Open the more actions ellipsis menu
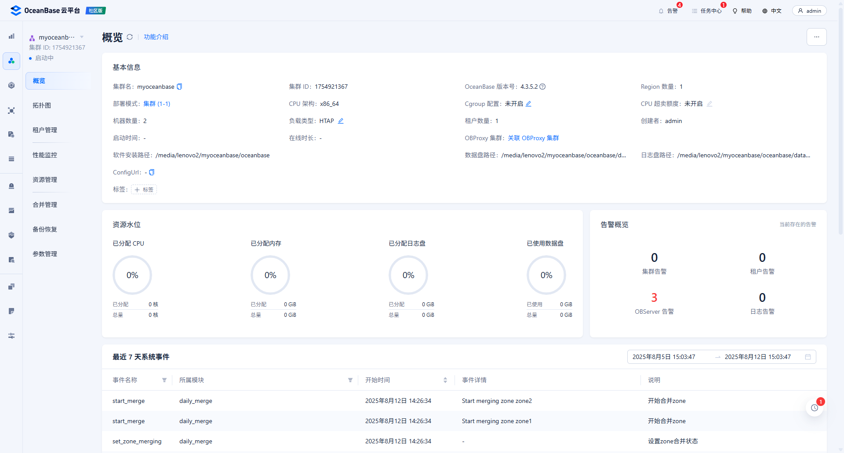Screen dimensions: 844x453 817,37
